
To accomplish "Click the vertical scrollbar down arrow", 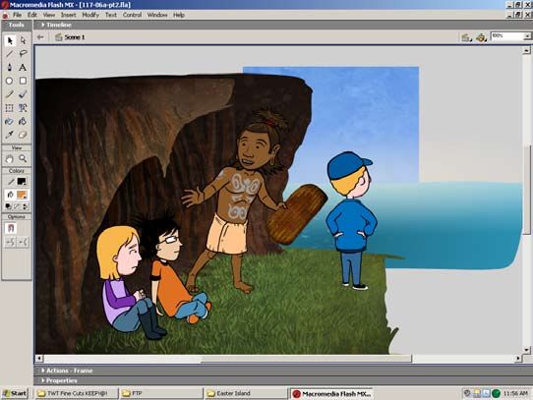I will (526, 350).
